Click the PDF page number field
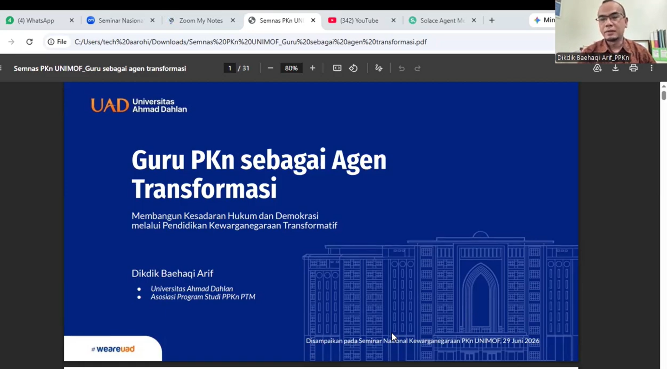Image resolution: width=667 pixels, height=369 pixels. click(230, 68)
